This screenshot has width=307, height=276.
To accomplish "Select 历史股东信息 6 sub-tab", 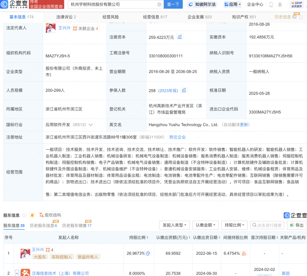I will pos(43,226).
